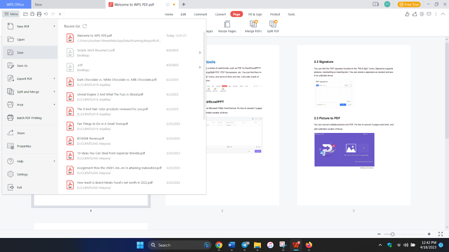Expand the Split and Merge submenu
Image resolution: width=449 pixels, height=252 pixels.
[x=27, y=91]
